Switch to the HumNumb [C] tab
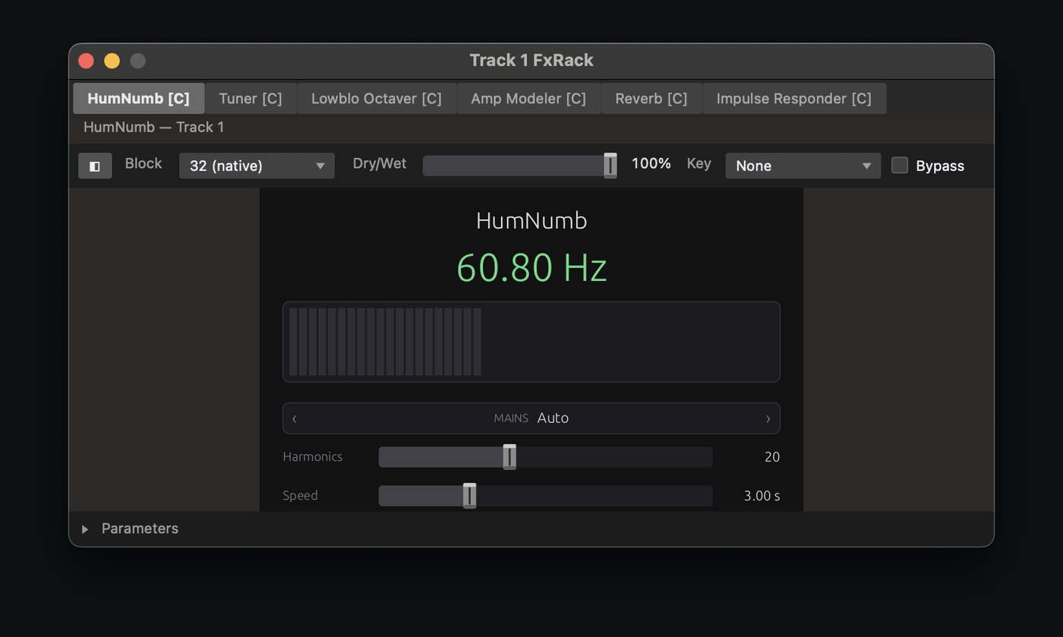This screenshot has width=1063, height=637. point(139,99)
